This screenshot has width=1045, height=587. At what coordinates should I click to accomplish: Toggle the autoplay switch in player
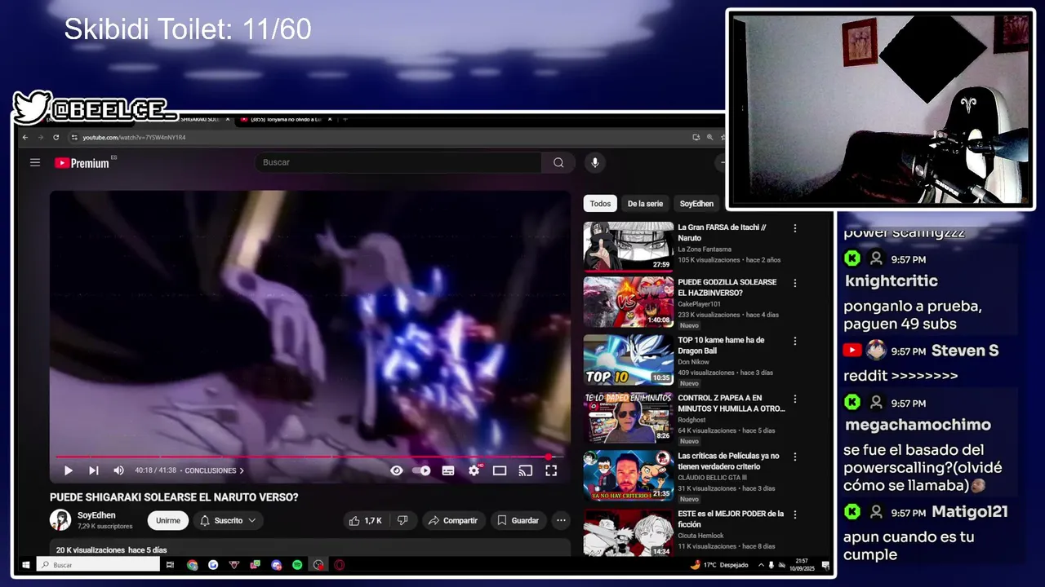click(421, 470)
